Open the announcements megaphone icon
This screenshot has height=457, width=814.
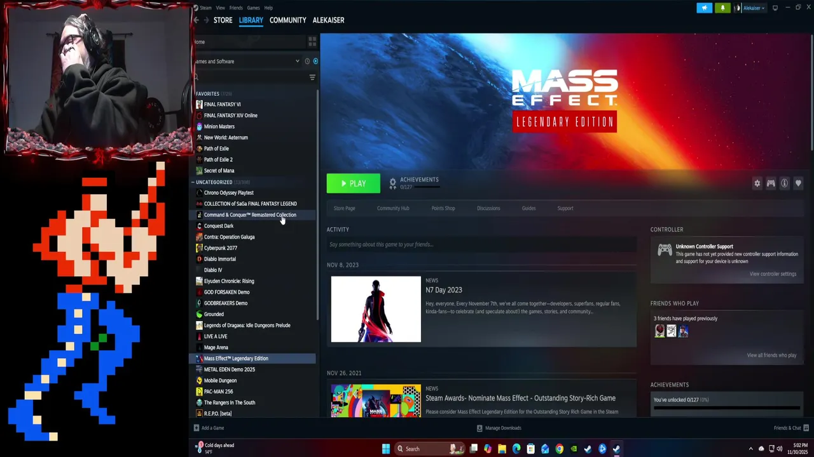tap(704, 8)
